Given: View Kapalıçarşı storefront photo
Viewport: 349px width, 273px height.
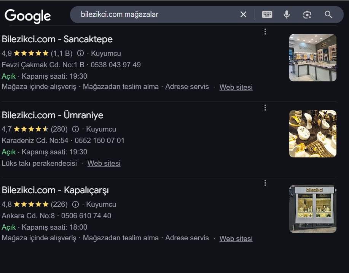Looking at the screenshot, I should coord(313,209).
